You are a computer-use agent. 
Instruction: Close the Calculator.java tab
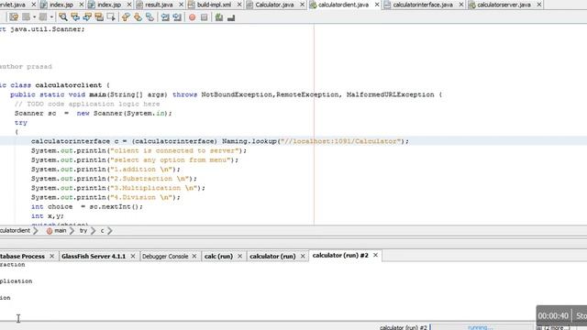302,5
